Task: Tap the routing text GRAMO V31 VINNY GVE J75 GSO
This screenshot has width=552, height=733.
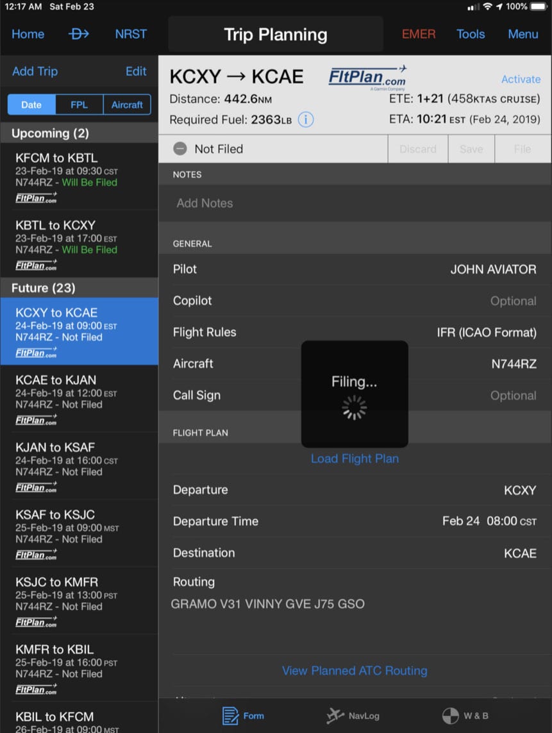Action: (268, 604)
